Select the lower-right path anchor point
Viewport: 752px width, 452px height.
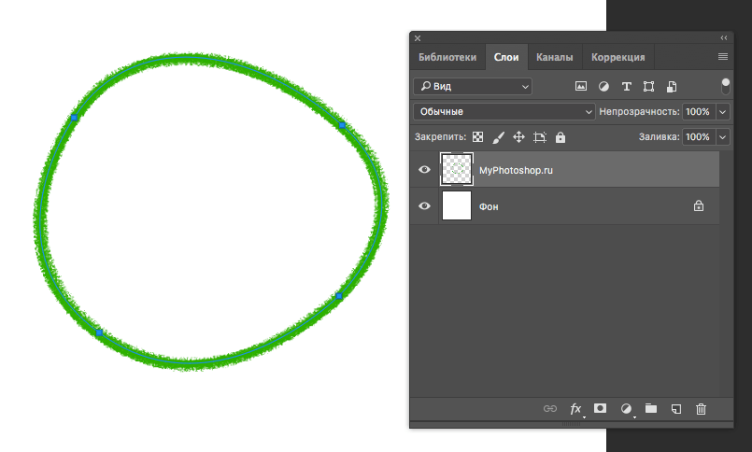coord(339,296)
